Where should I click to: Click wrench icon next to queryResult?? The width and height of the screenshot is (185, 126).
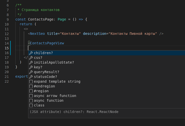click(31, 72)
